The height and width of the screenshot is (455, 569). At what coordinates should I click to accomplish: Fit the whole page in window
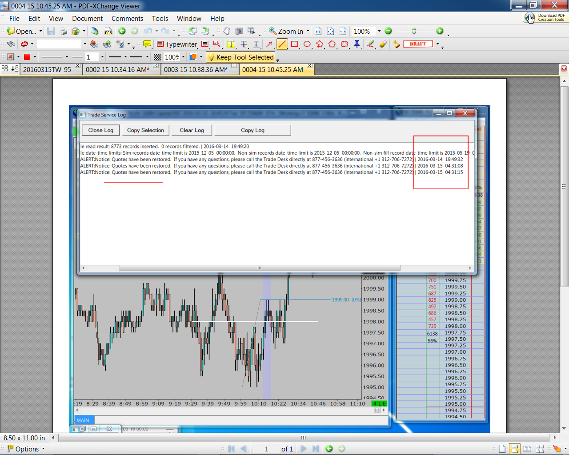pyautogui.click(x=330, y=31)
